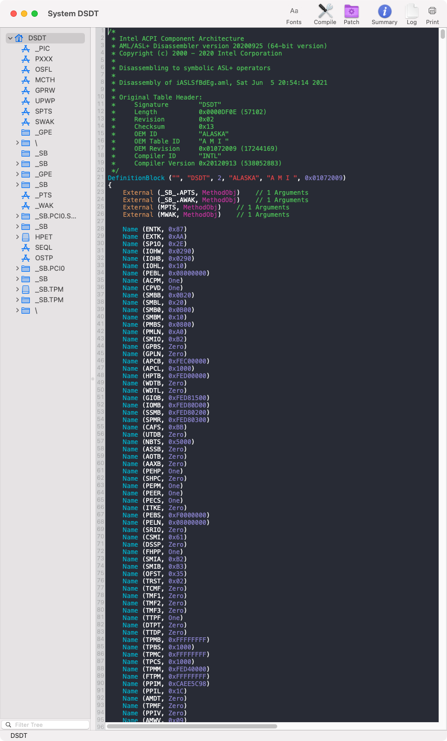The image size is (447, 741).
Task: Show the Summary info panel
Action: tap(384, 15)
